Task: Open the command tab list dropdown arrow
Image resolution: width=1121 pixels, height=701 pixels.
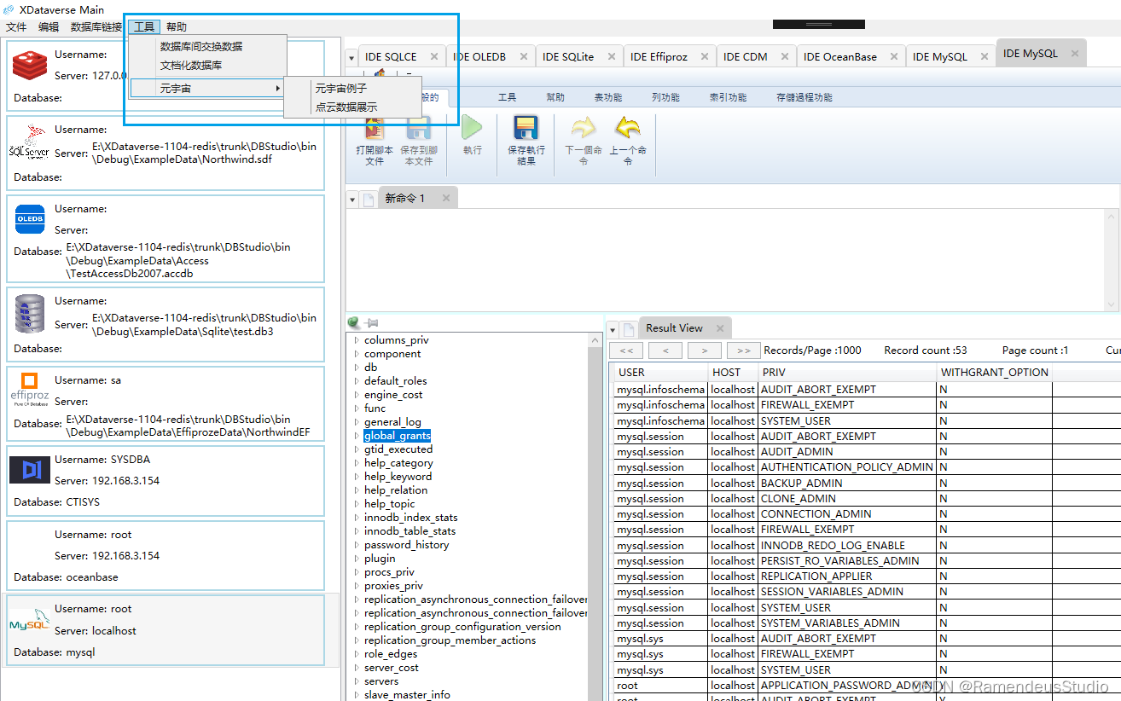Action: (x=352, y=200)
